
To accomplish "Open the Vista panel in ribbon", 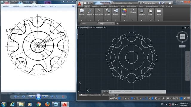I will coord(159,12).
